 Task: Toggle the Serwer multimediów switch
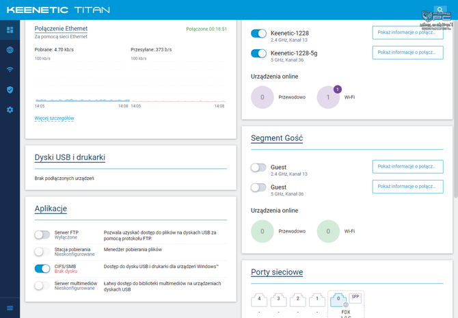click(x=42, y=286)
